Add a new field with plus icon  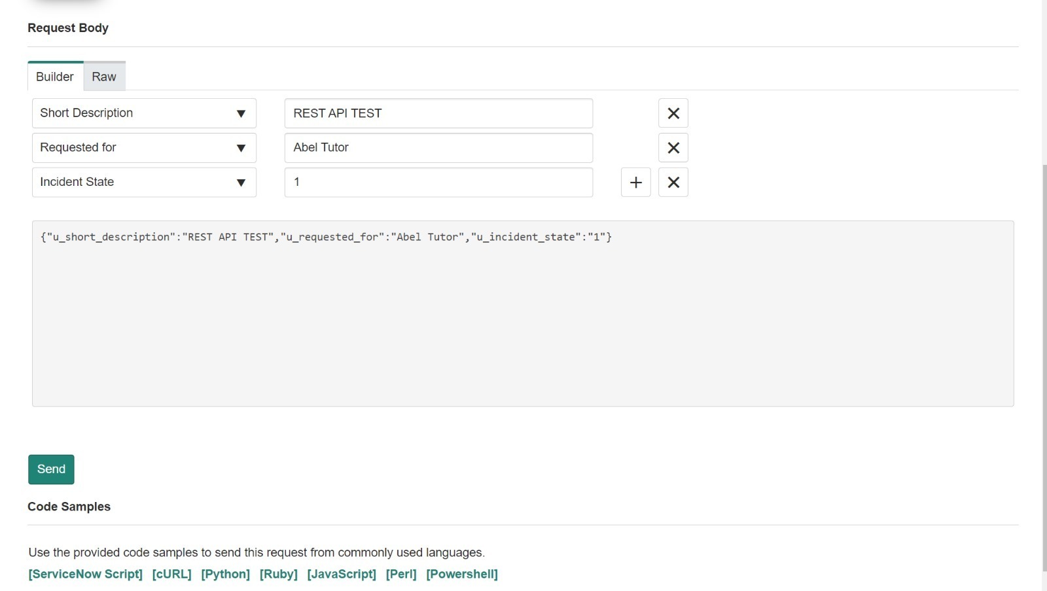pyautogui.click(x=636, y=183)
